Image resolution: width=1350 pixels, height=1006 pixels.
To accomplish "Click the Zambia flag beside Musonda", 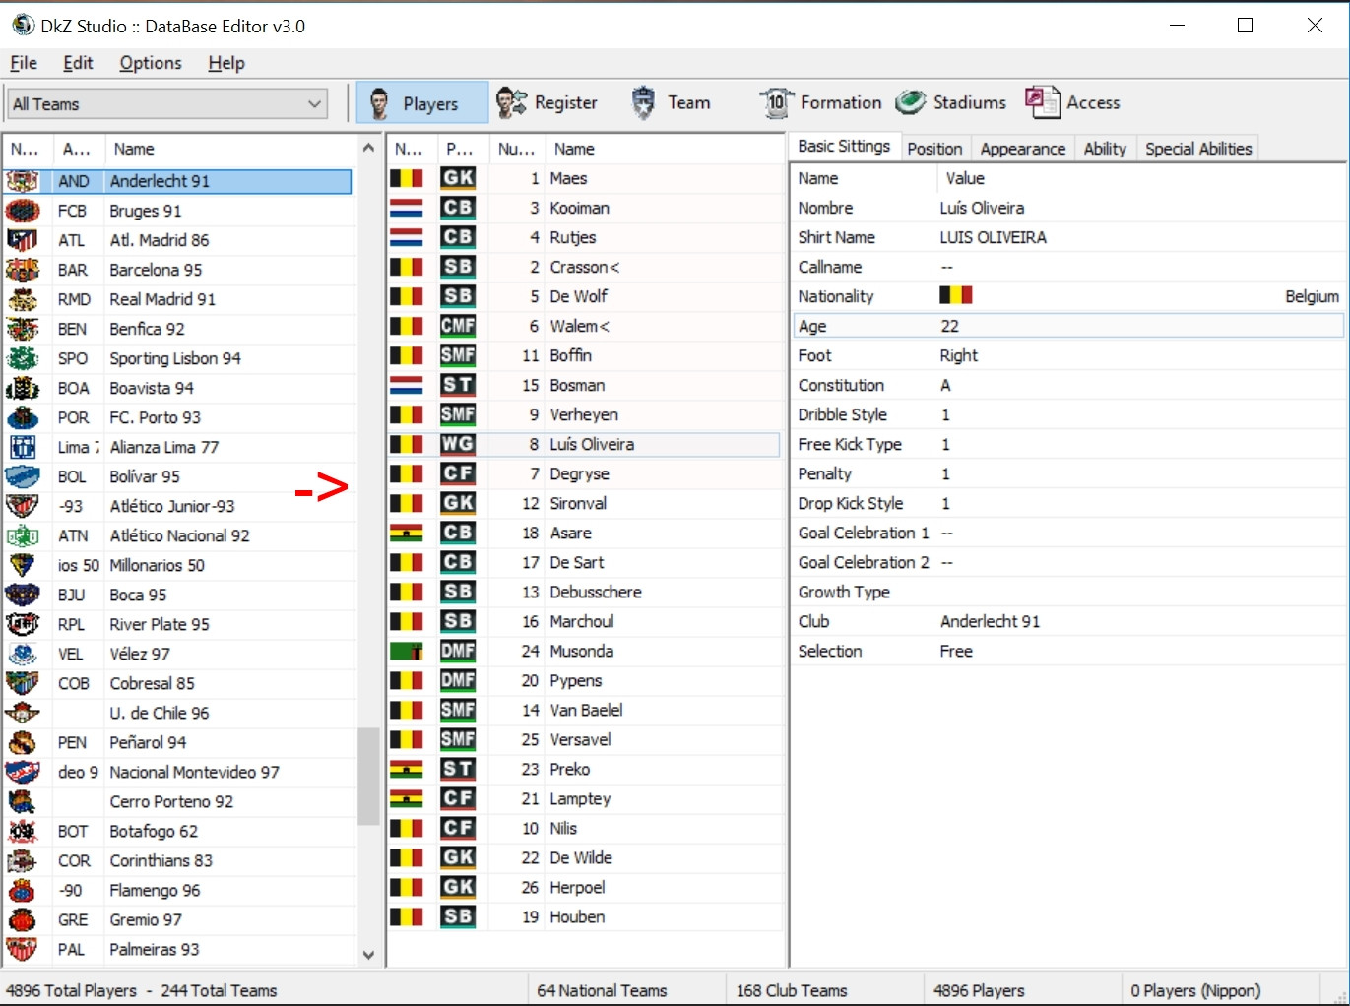I will (407, 651).
